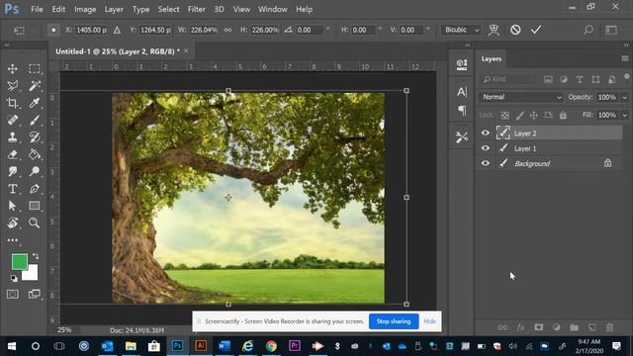Open the fx layer style menu
Screen dimensions: 633x356
pyautogui.click(x=521, y=327)
